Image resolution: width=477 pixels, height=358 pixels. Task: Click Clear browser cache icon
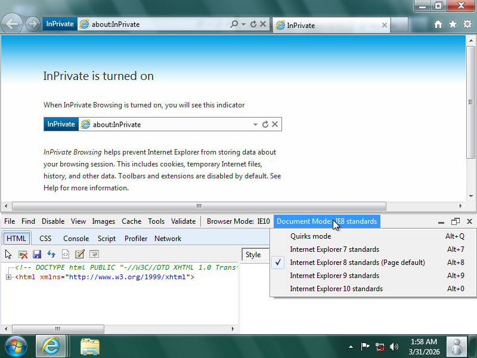(x=23, y=254)
